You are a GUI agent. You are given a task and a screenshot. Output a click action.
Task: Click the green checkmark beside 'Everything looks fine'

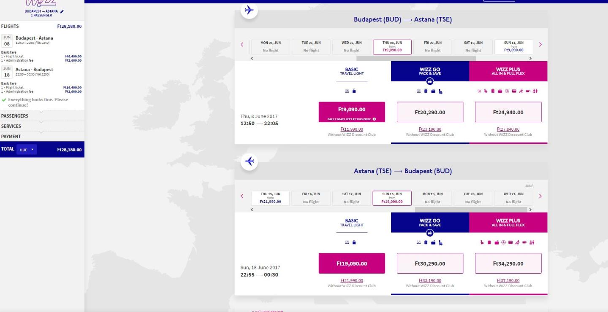pos(4,100)
